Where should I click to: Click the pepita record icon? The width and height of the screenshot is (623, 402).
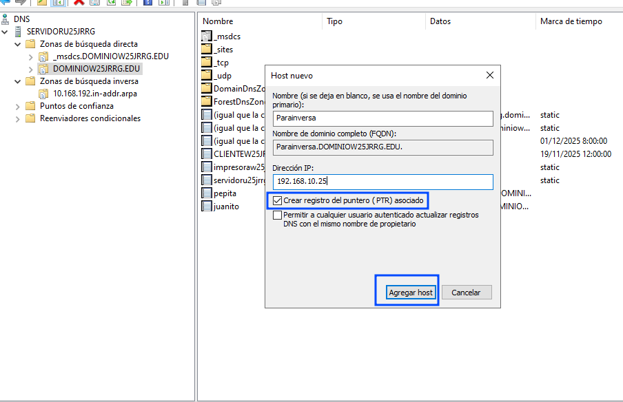tap(207, 193)
